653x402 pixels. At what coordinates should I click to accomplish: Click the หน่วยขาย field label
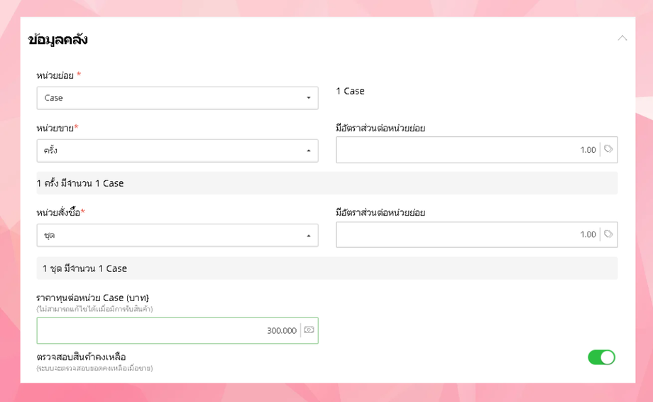pyautogui.click(x=55, y=128)
